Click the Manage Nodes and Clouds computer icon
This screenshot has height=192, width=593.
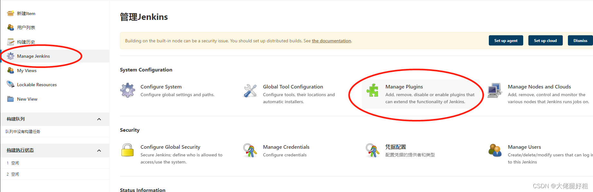[x=495, y=90]
